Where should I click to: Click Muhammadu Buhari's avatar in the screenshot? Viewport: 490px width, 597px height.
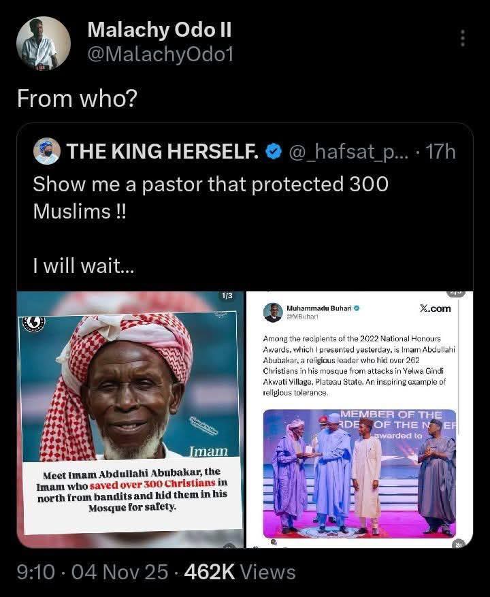tap(273, 312)
